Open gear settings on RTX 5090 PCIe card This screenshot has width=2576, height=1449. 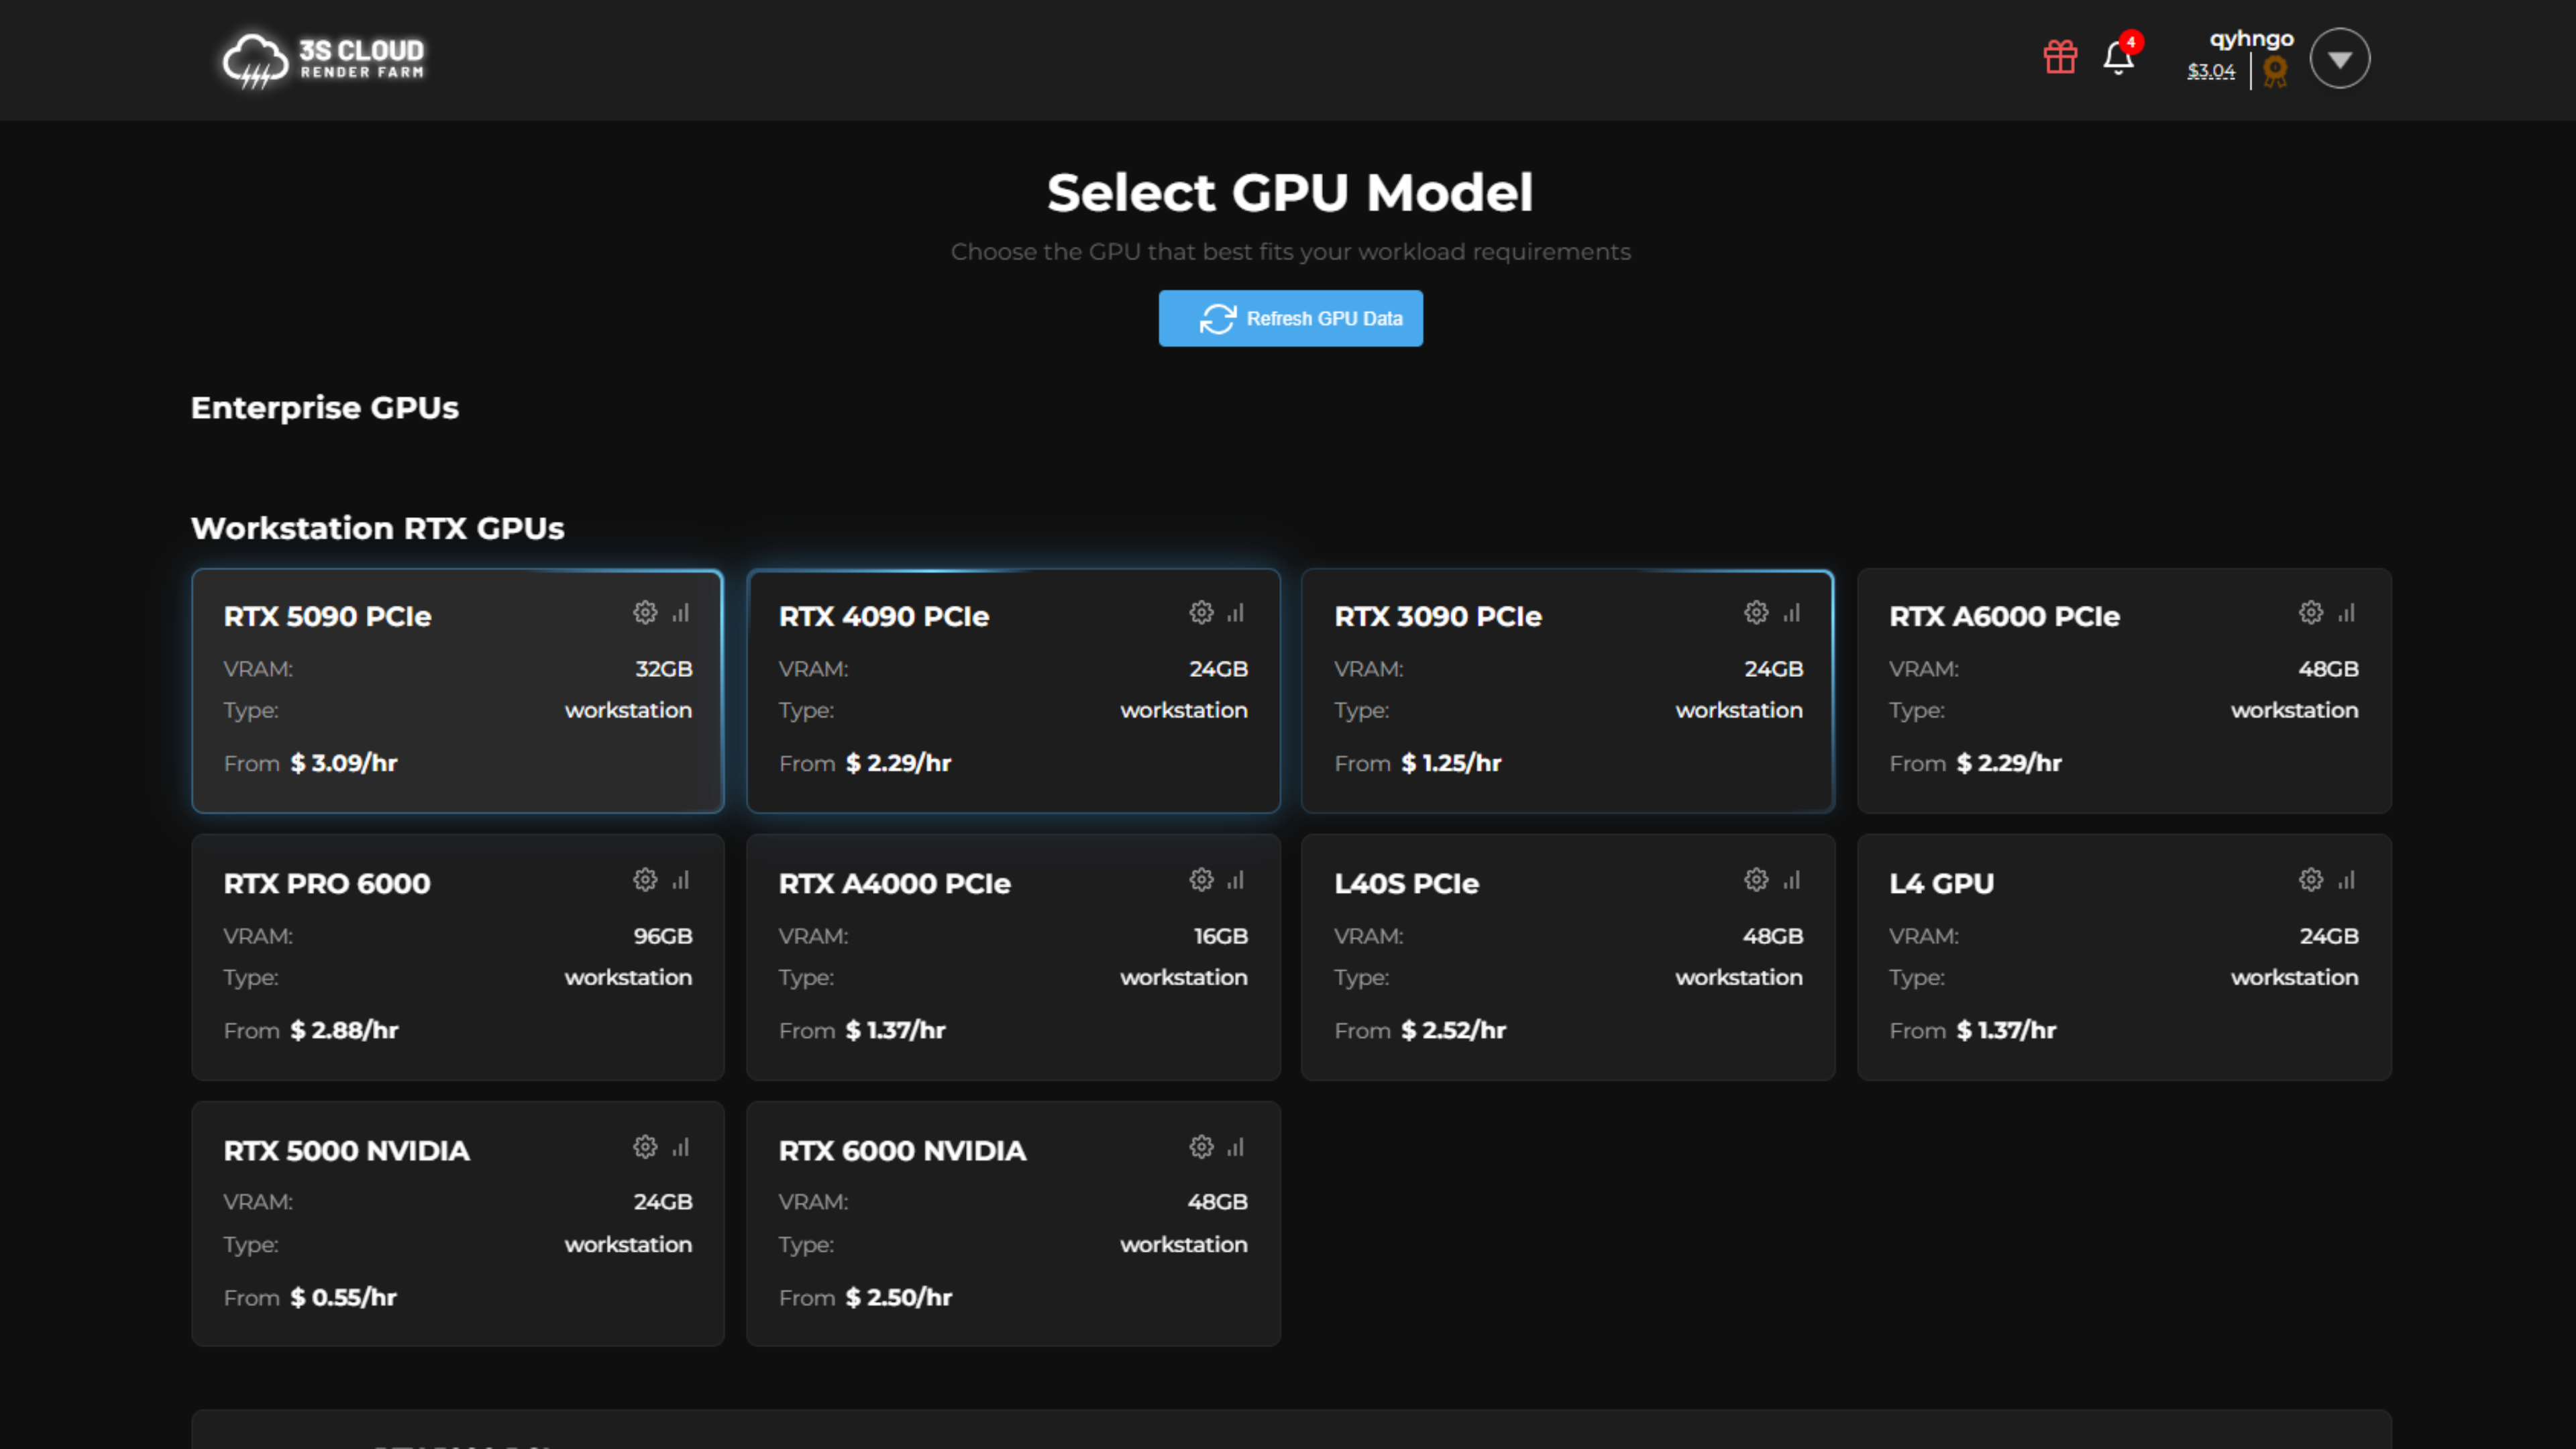645,613
